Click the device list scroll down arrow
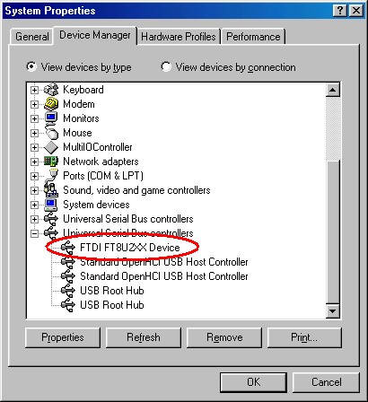The width and height of the screenshot is (368, 402). pyautogui.click(x=333, y=310)
